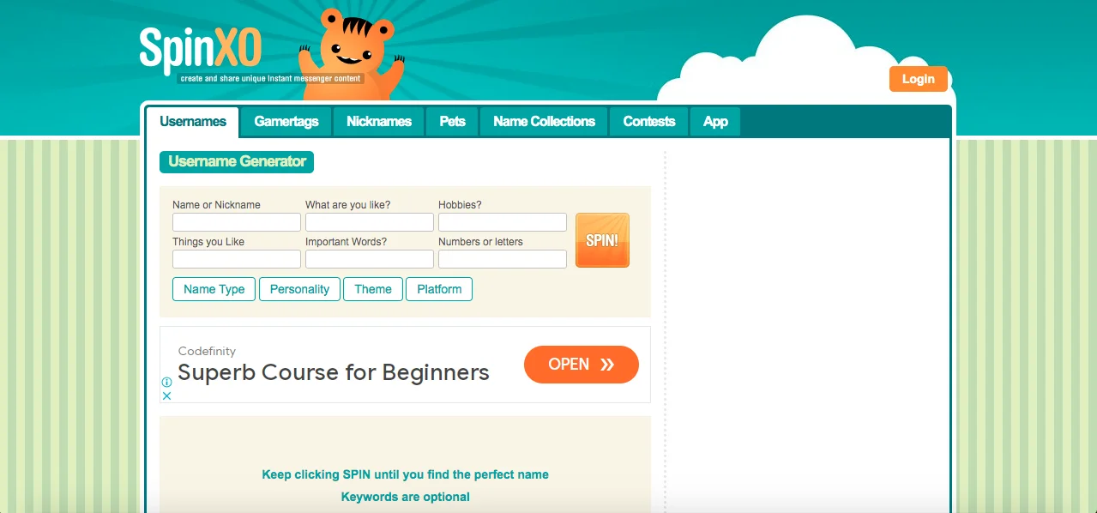Click the Numbers or letters field

coord(503,259)
